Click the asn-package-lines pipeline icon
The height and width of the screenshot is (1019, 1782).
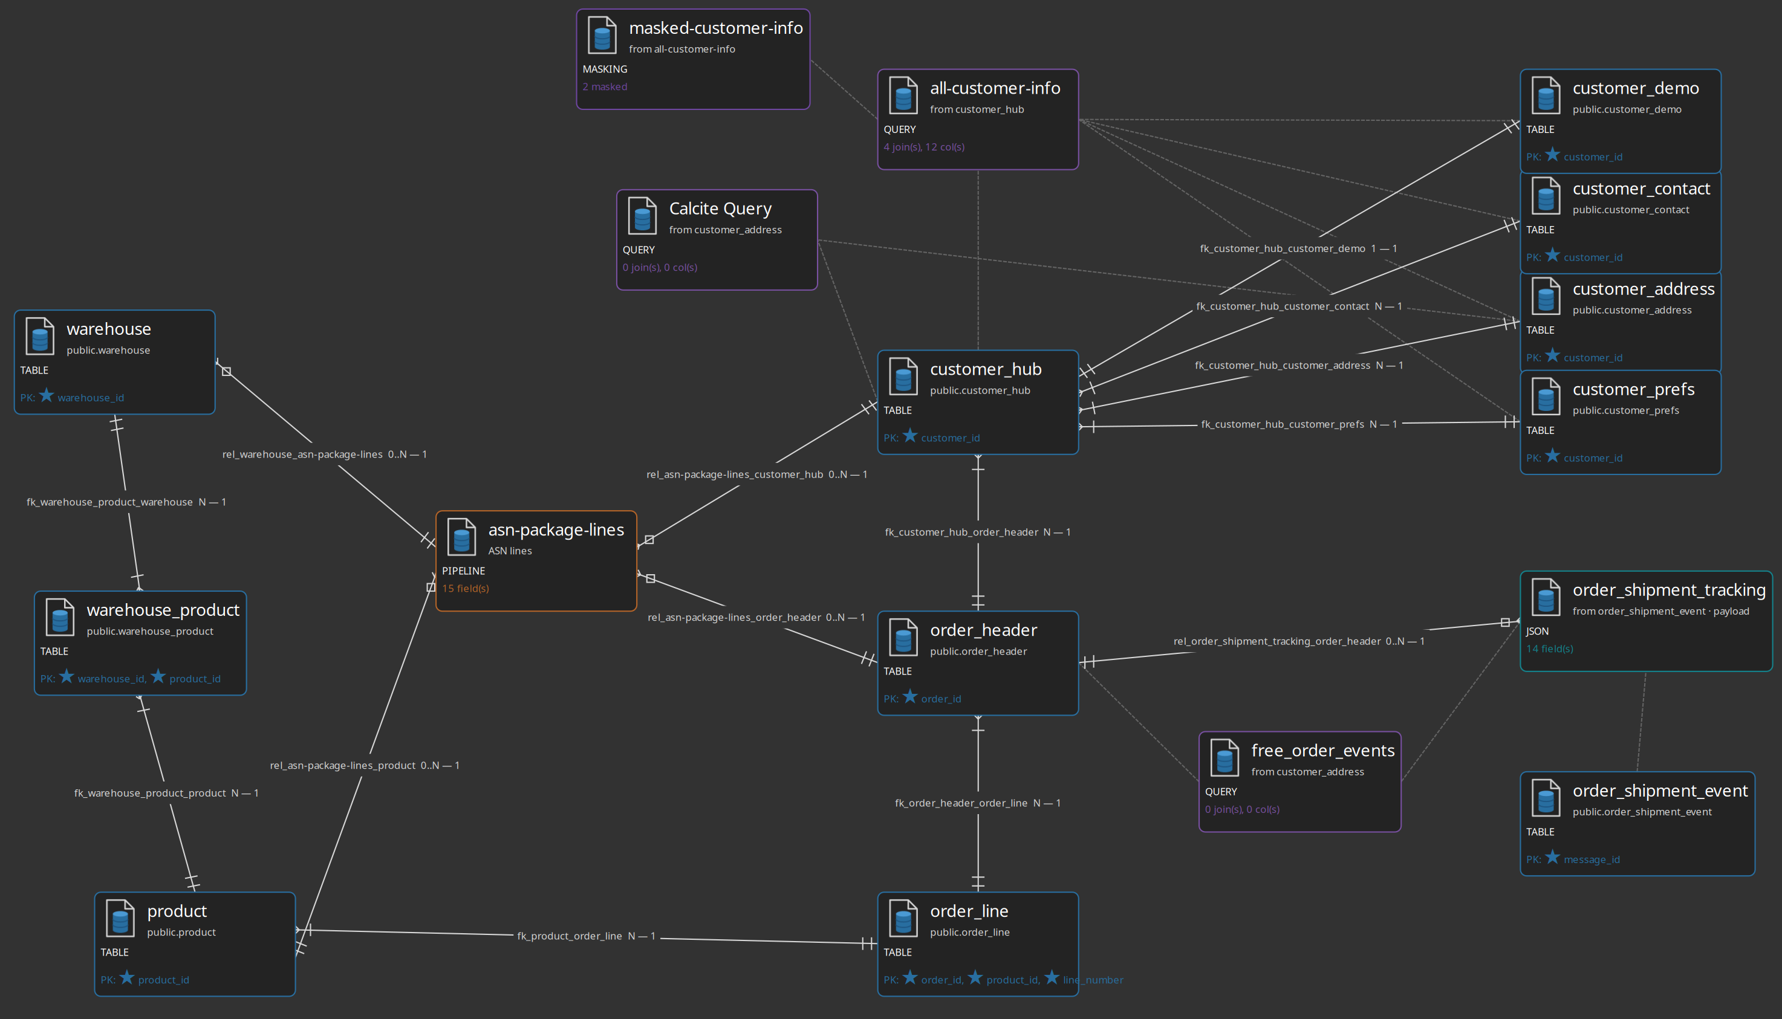point(461,537)
